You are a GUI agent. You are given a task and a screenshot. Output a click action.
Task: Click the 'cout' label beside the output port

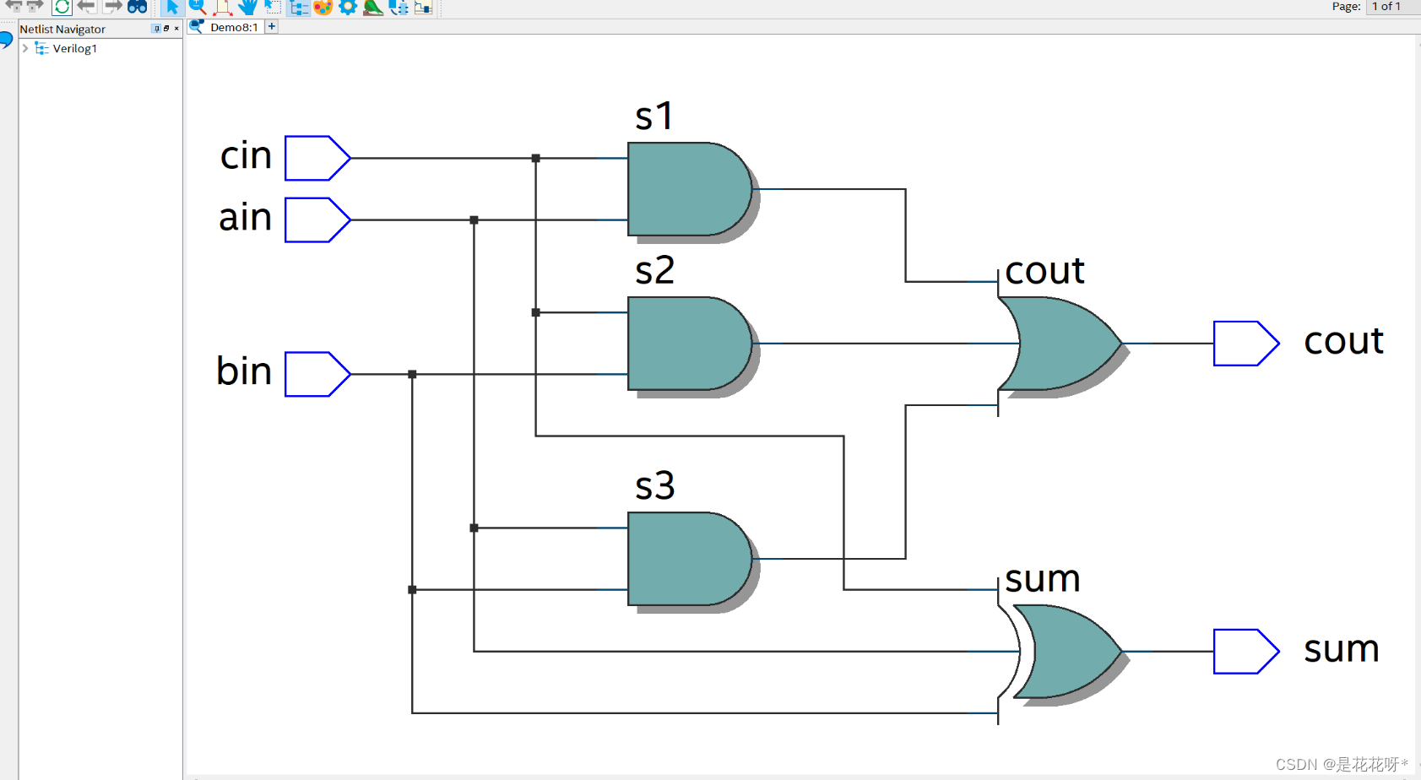pyautogui.click(x=1343, y=341)
